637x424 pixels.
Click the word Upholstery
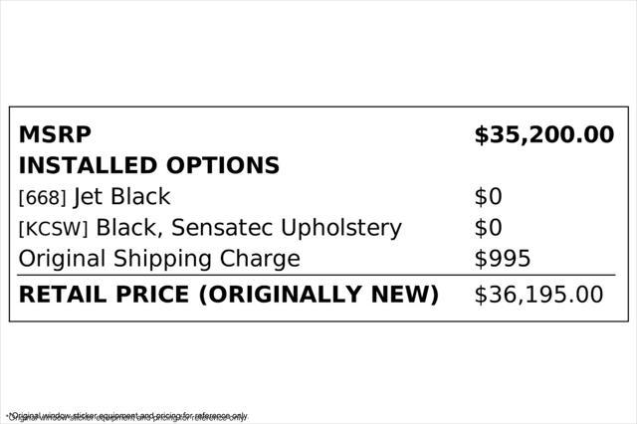click(x=341, y=228)
